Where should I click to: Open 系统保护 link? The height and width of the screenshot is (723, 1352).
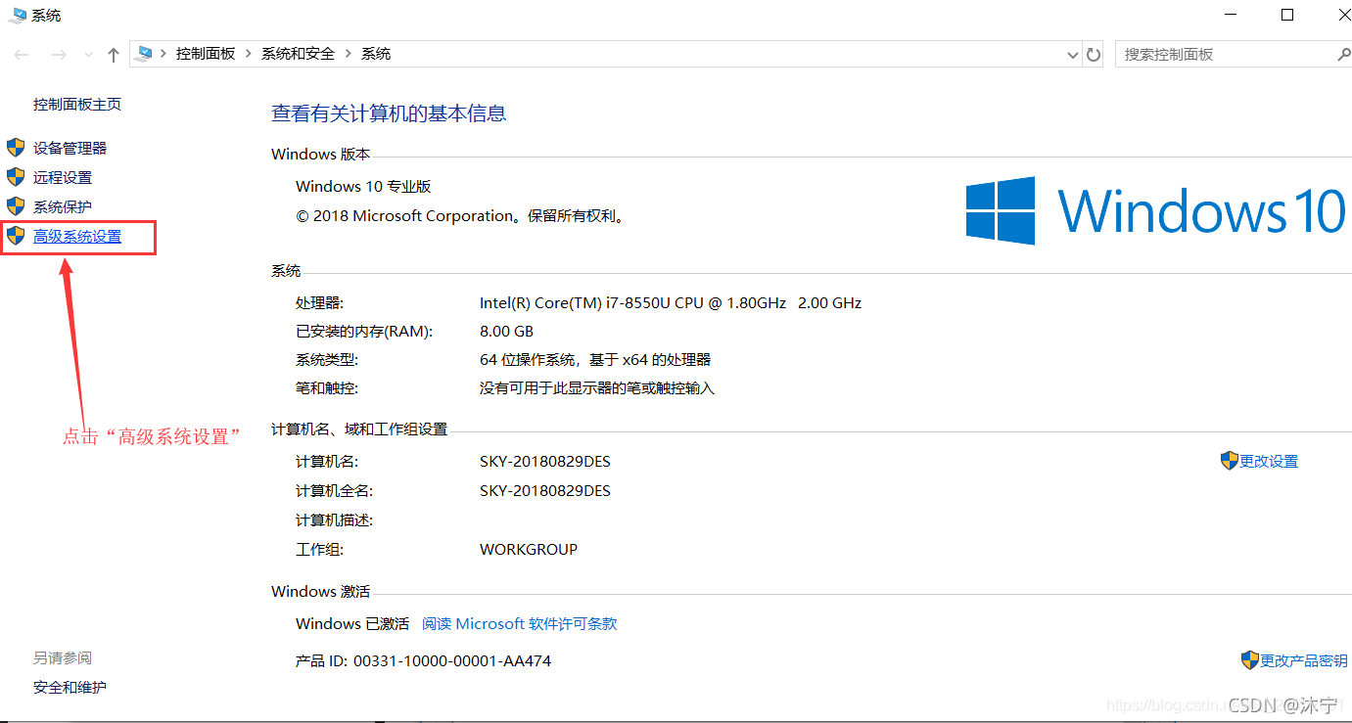point(63,206)
